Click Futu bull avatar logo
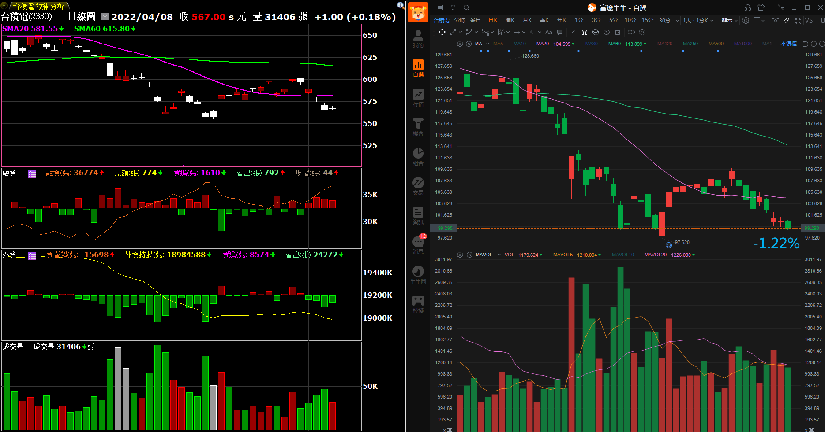 pyautogui.click(x=418, y=12)
